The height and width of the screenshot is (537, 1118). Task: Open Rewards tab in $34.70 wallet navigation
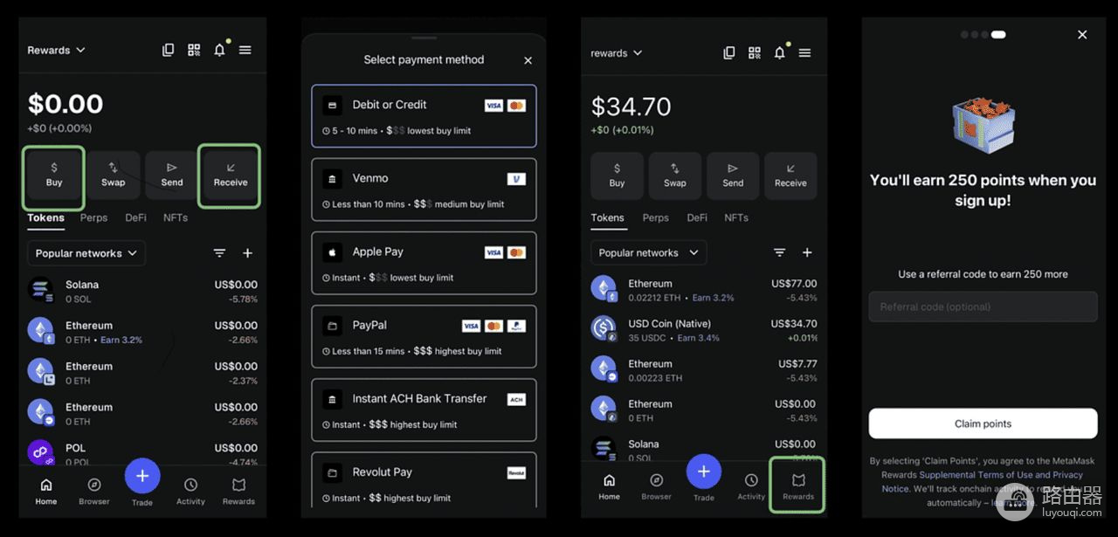point(797,487)
